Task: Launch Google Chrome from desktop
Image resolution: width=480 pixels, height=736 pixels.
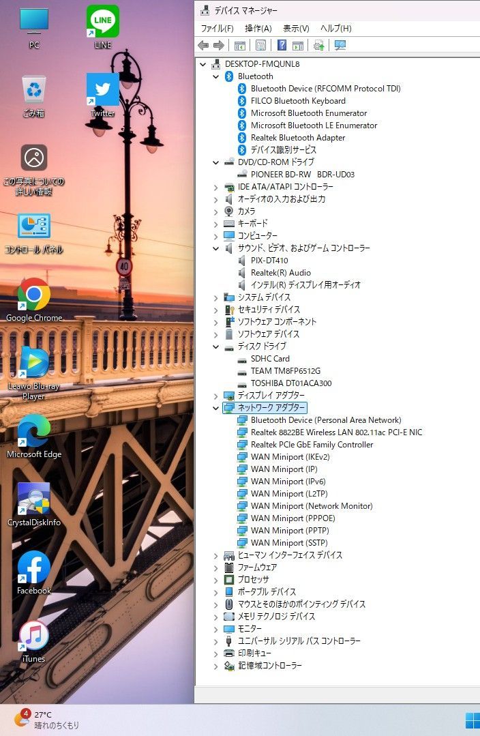Action: tap(34, 300)
